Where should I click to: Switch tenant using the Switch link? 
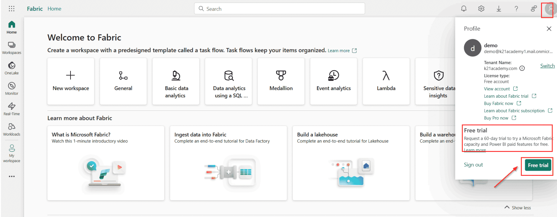coord(547,66)
